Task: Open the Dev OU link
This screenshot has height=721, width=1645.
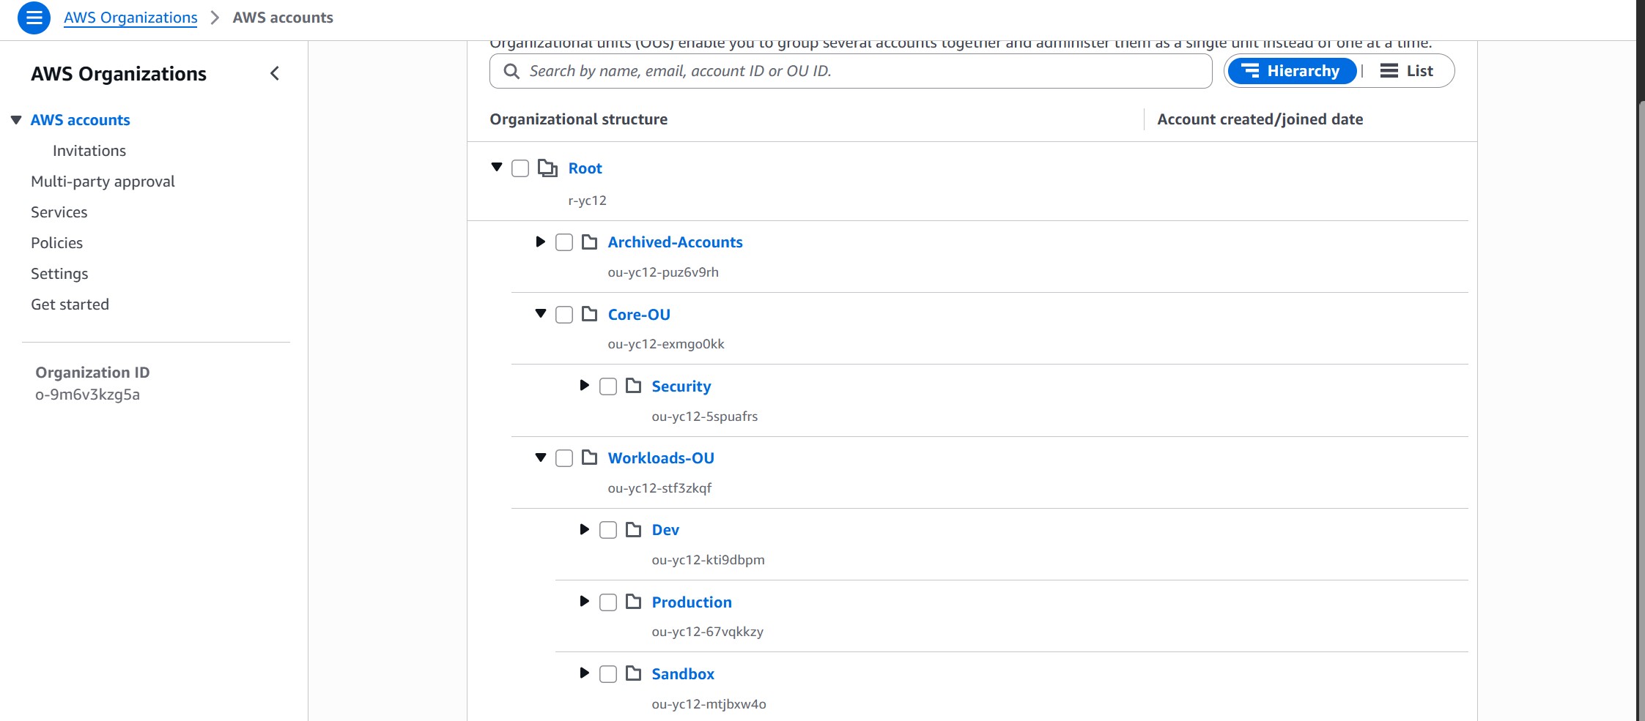Action: click(x=665, y=530)
